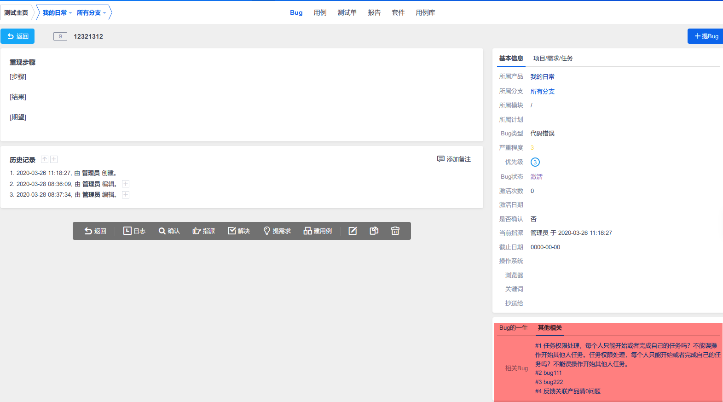Switch to 项目/需求/任务 tab
Image resolution: width=723 pixels, height=402 pixels.
[553, 58]
